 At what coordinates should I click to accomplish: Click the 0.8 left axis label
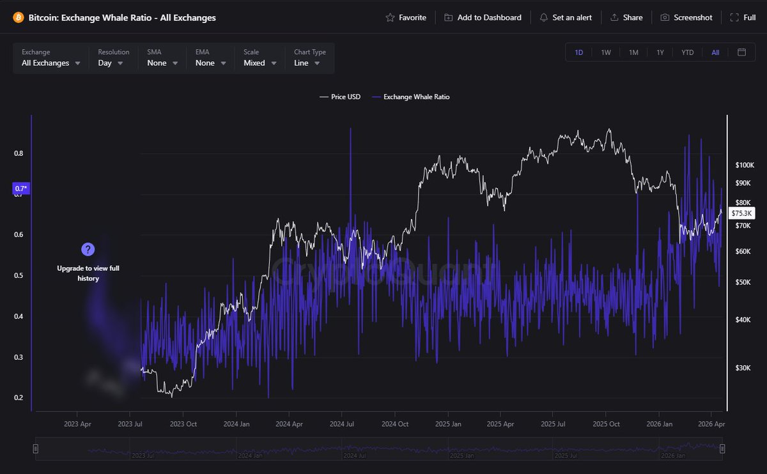point(18,153)
